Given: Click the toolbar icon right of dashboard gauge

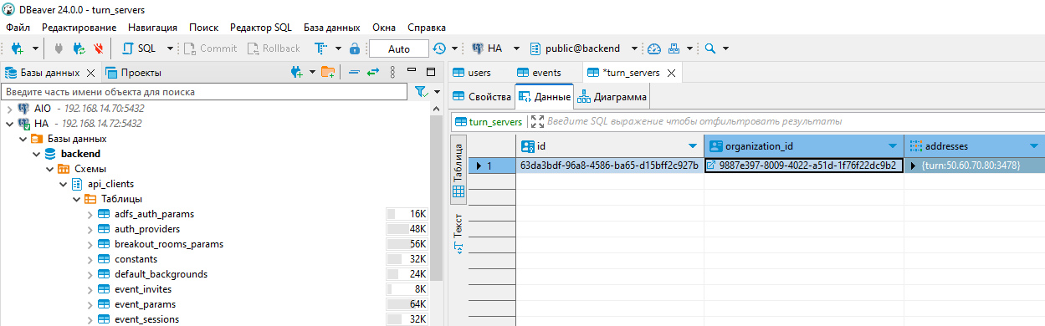Looking at the screenshot, I should pos(674,48).
